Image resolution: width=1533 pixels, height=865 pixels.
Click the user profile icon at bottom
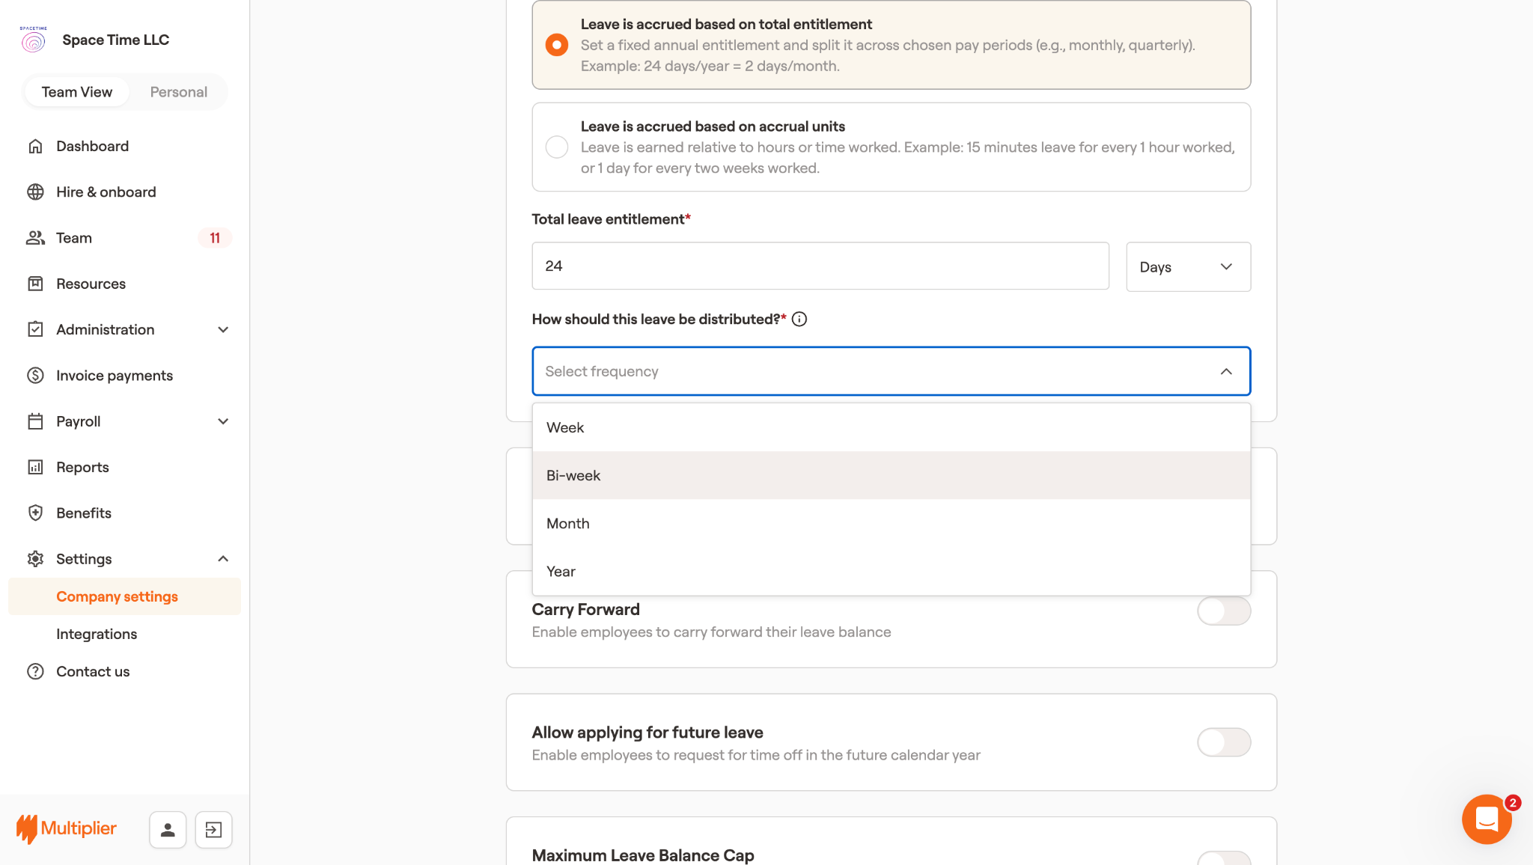click(x=168, y=829)
